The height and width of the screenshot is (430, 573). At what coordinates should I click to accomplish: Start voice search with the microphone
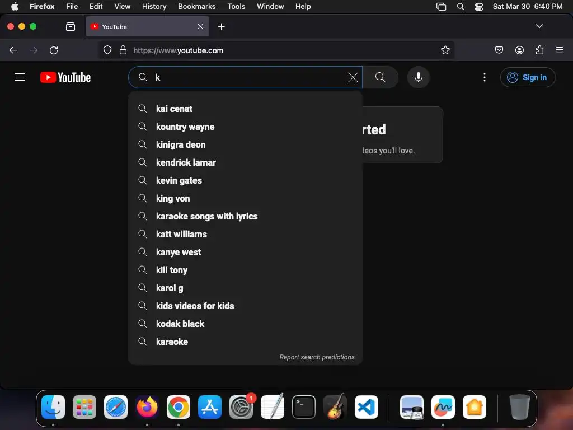pyautogui.click(x=419, y=77)
